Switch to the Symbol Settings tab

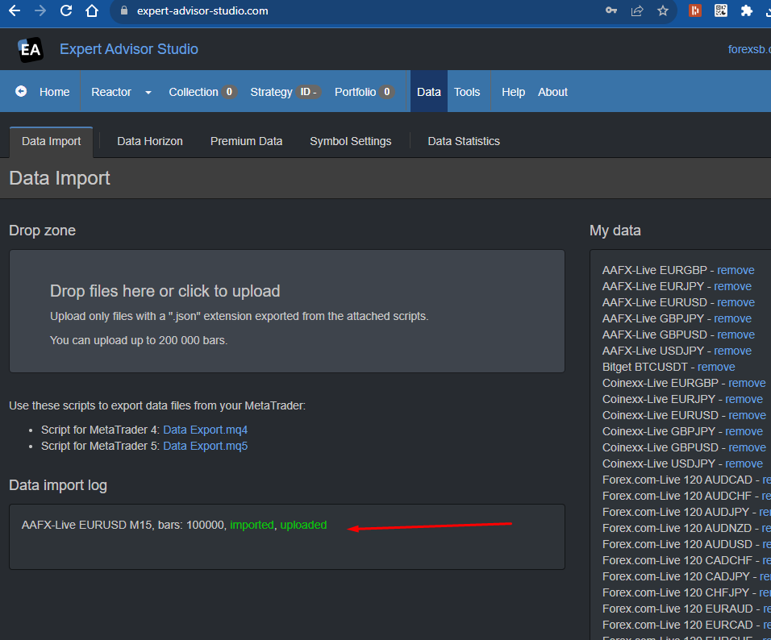tap(351, 142)
